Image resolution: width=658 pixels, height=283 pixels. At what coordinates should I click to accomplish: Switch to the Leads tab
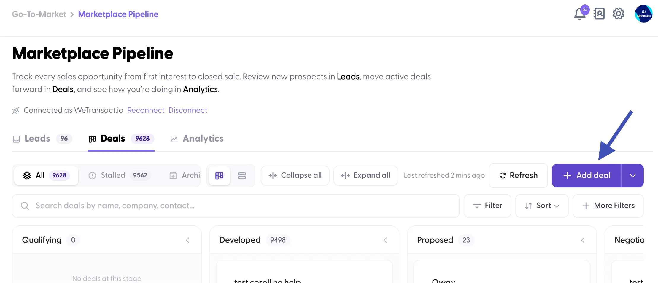[42, 139]
